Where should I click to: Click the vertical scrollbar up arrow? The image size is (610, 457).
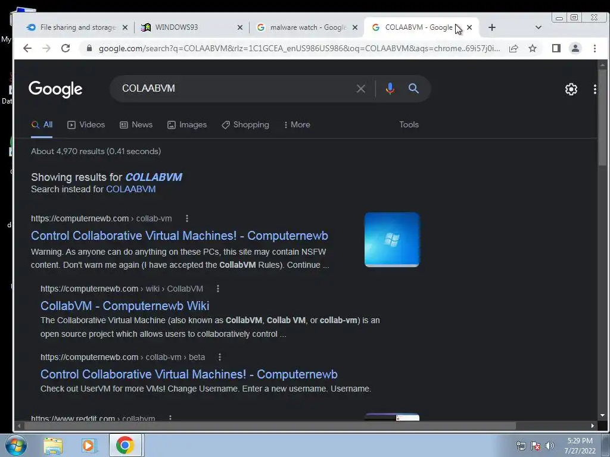point(603,65)
